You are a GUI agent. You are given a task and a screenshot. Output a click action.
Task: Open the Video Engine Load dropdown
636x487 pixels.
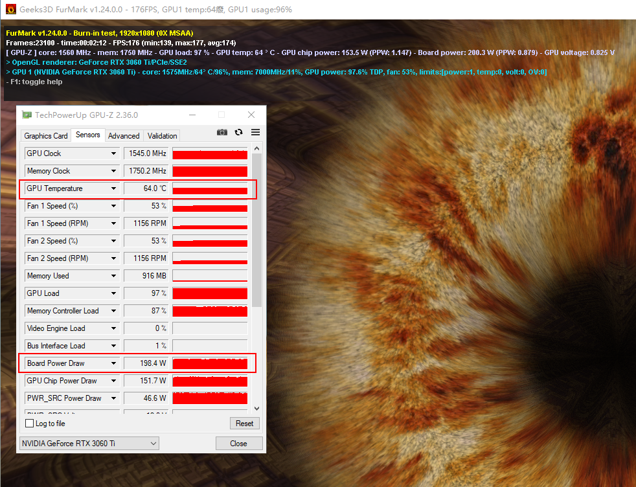tap(113, 328)
